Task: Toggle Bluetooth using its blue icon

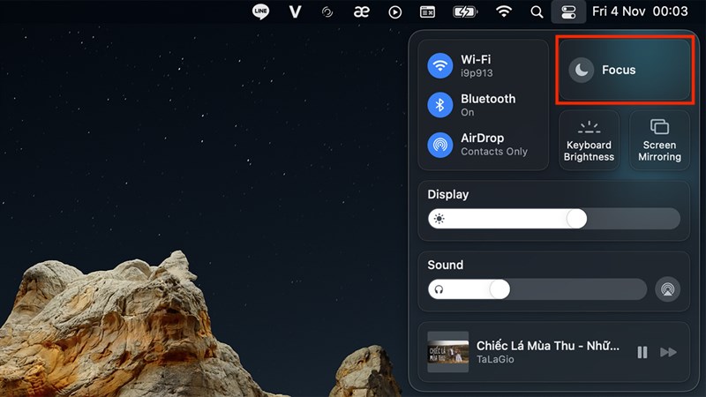Action: click(439, 105)
